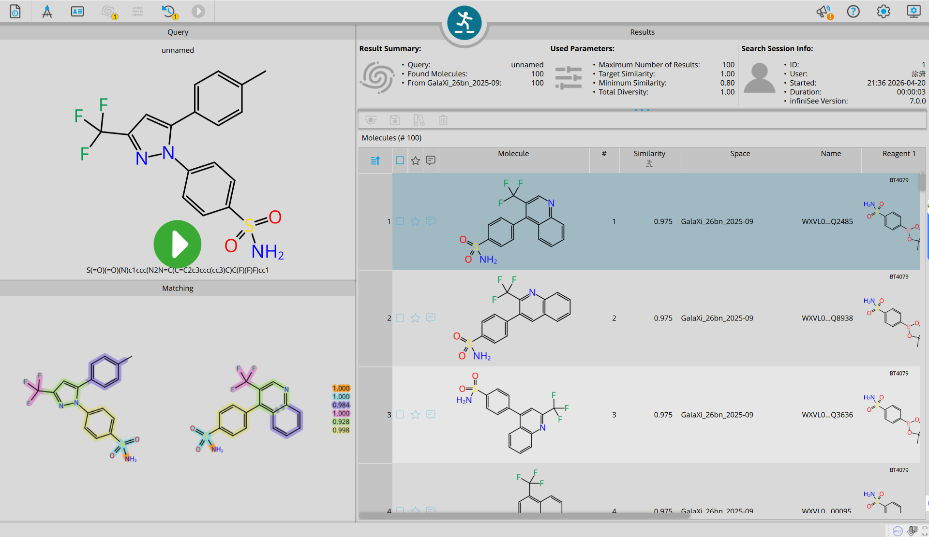Open the announcements megaphone icon
The image size is (929, 537).
click(824, 11)
